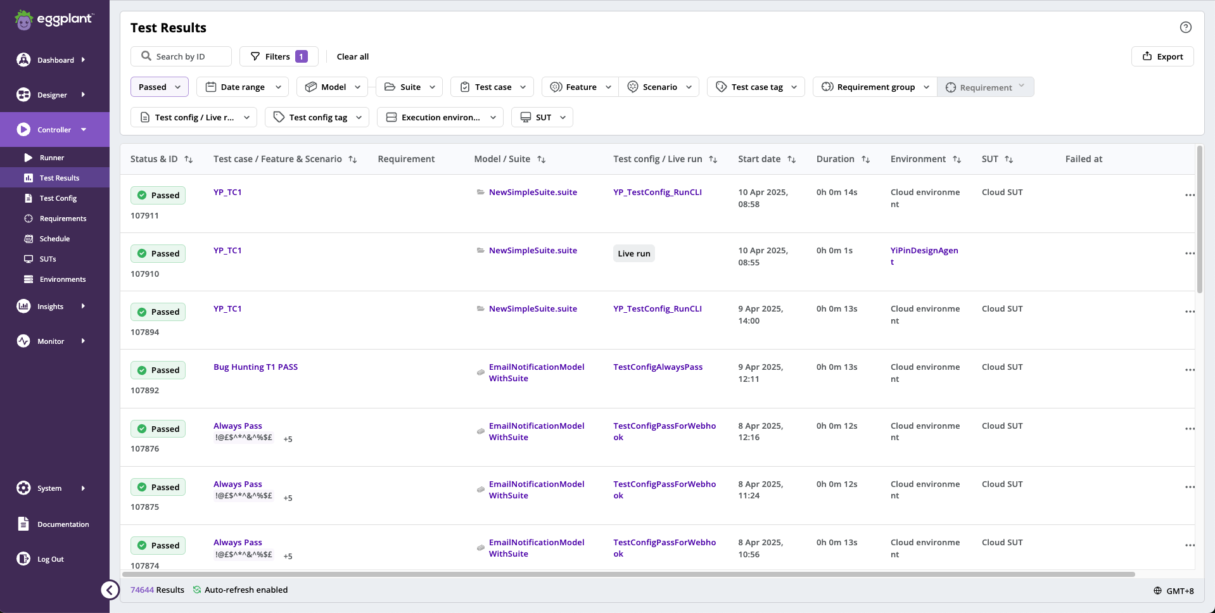This screenshot has height=613, width=1215.
Task: Click the Documentation page icon
Action: pos(23,524)
